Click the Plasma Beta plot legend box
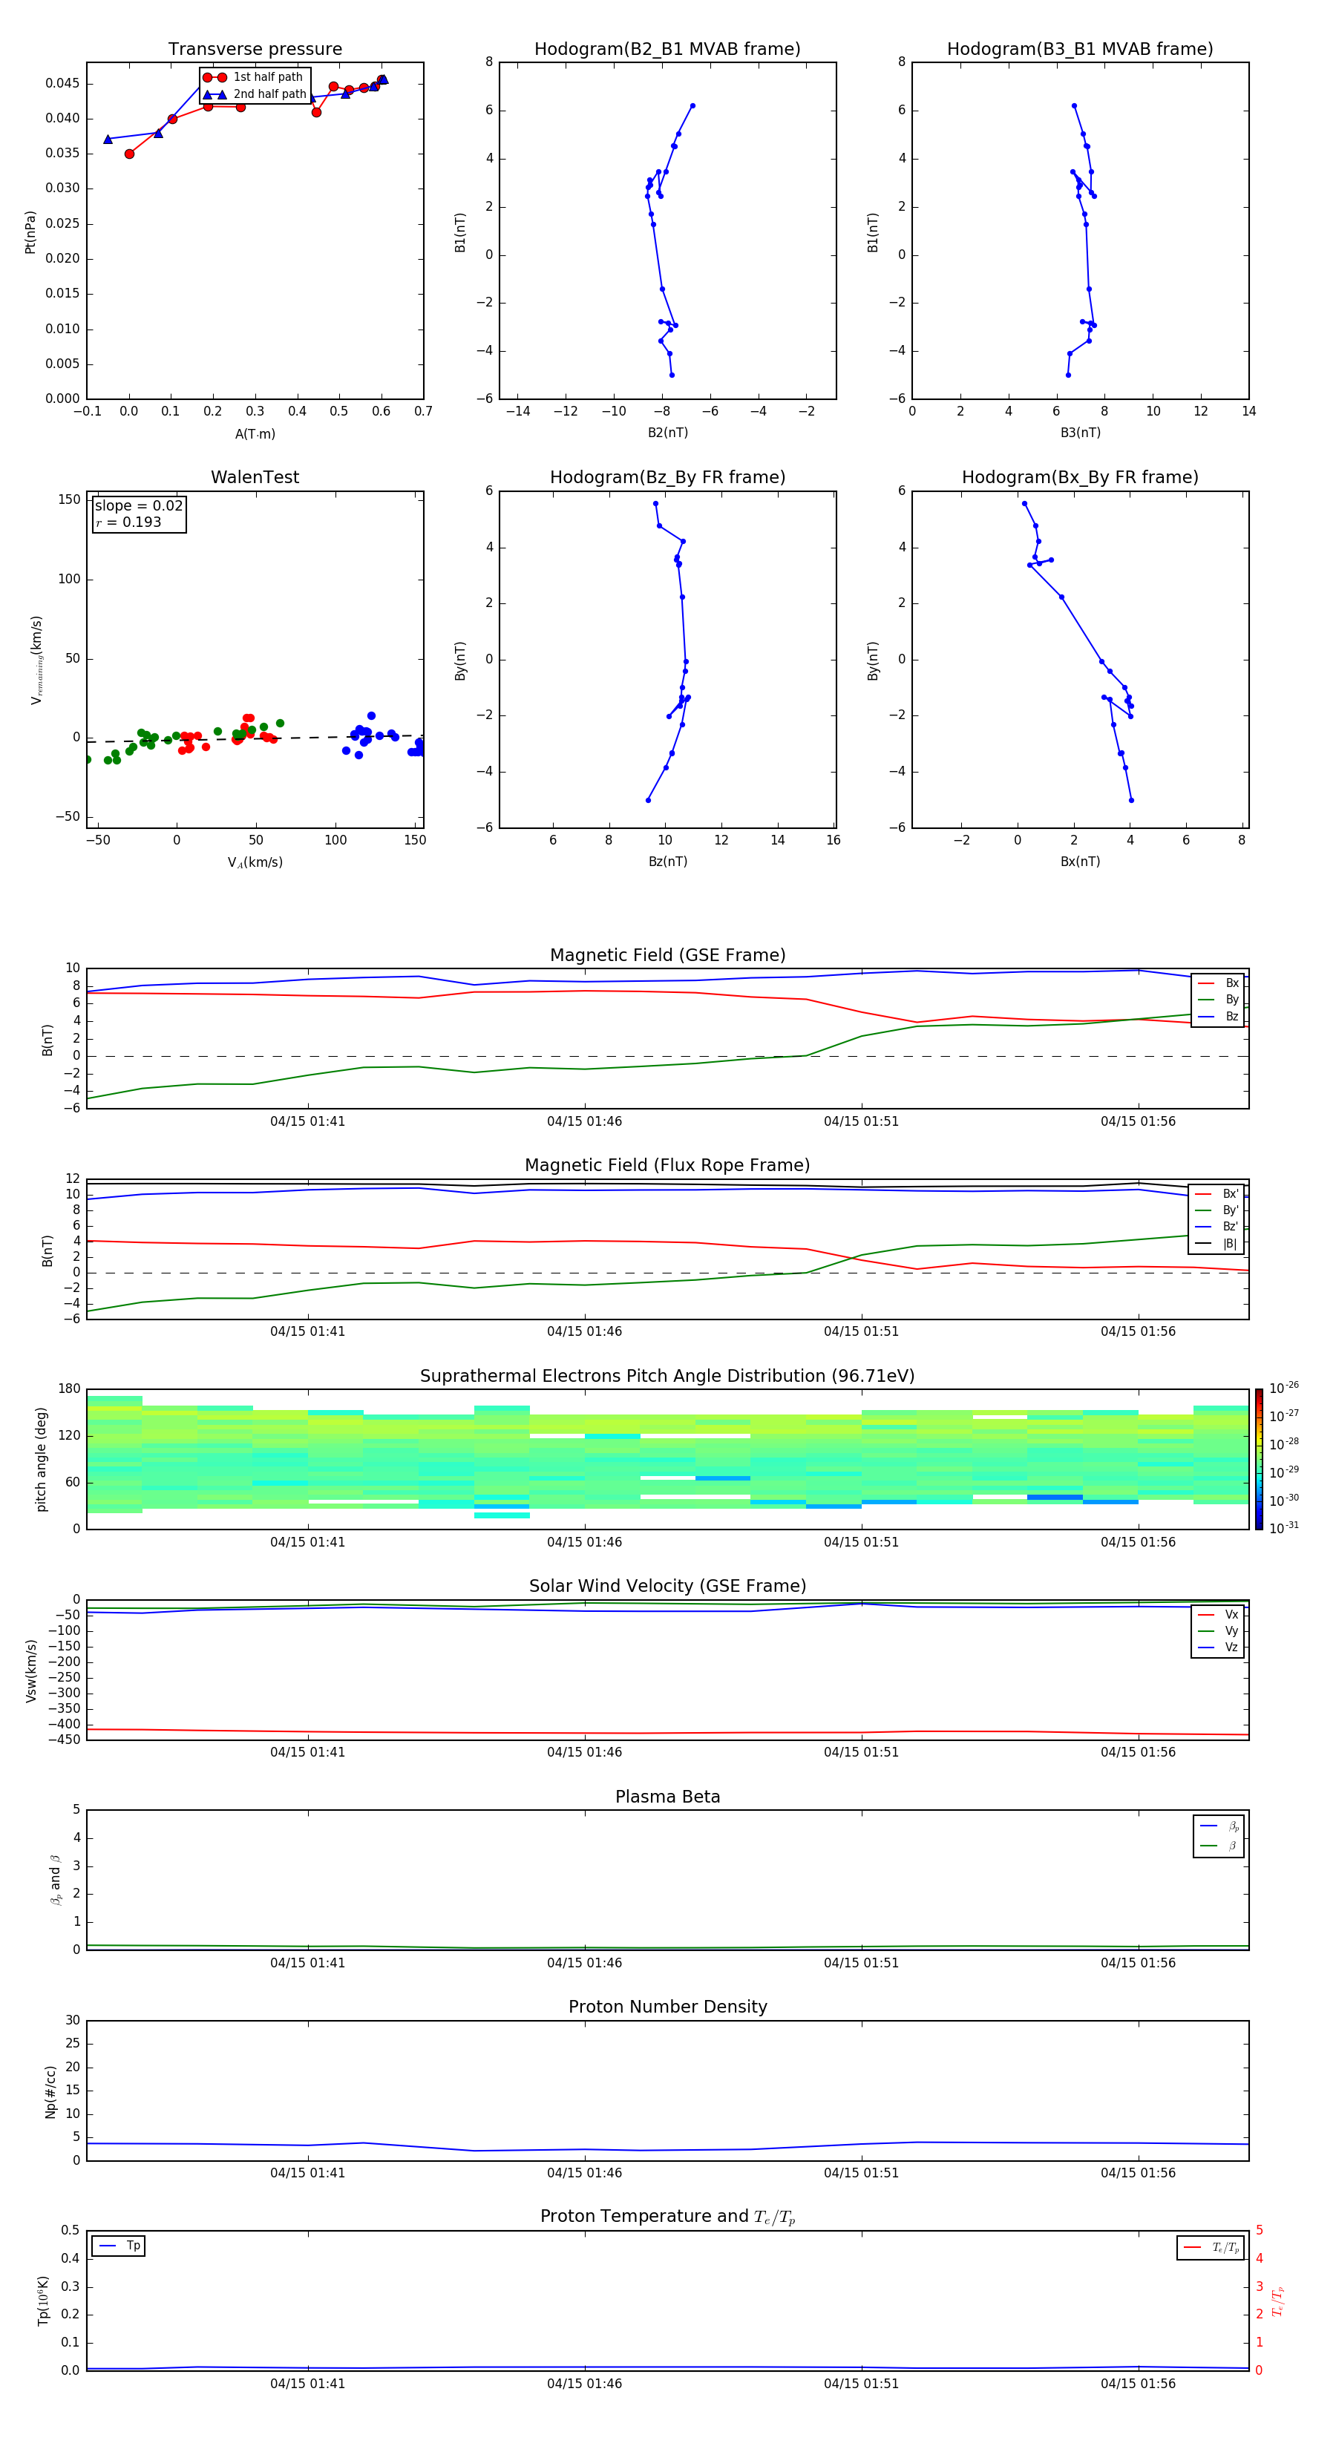1336x2449 pixels. pos(1218,1836)
